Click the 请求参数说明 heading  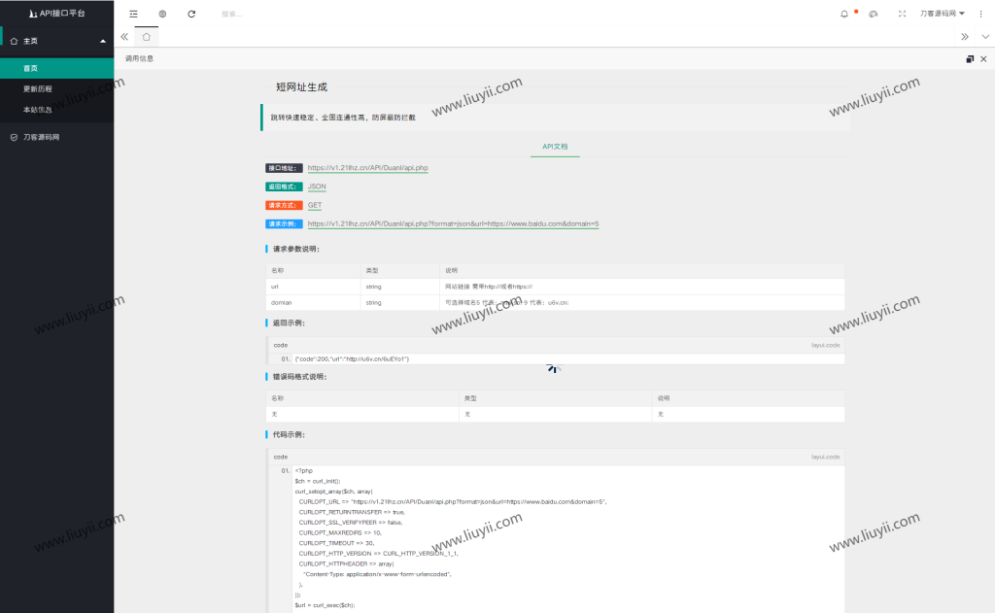[295, 249]
